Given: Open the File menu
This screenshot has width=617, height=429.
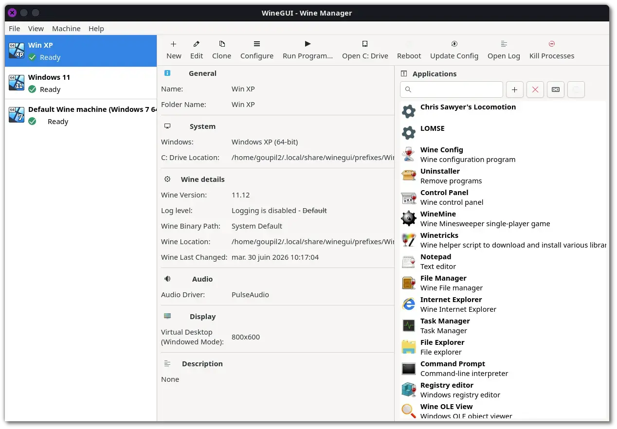Looking at the screenshot, I should coord(15,29).
